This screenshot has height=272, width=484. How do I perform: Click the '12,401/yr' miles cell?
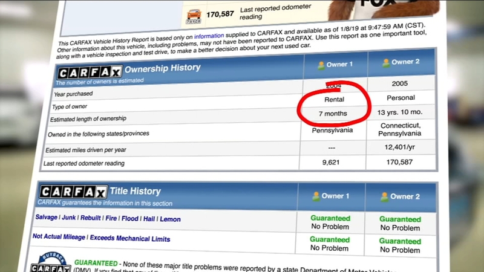click(x=399, y=147)
